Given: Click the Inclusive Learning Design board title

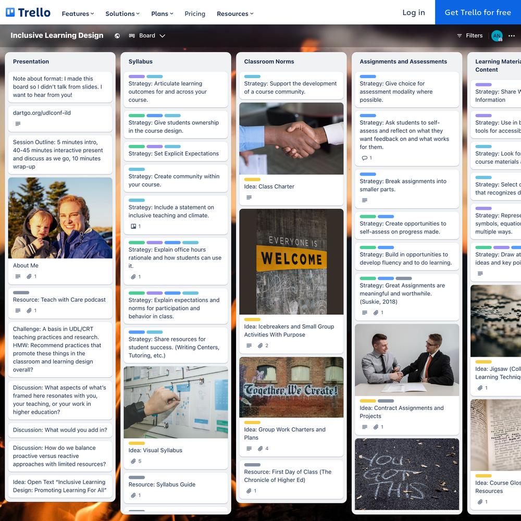Looking at the screenshot, I should pos(57,35).
